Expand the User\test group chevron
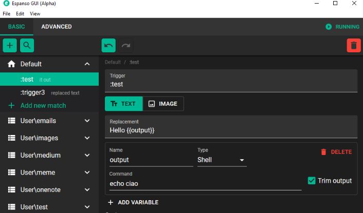 87,207
